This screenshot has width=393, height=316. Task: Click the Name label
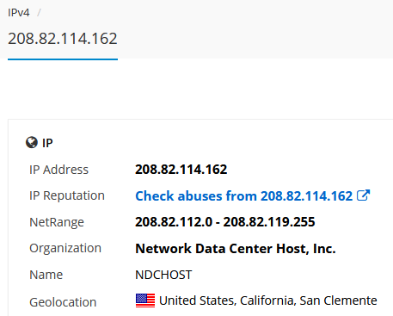(x=46, y=275)
